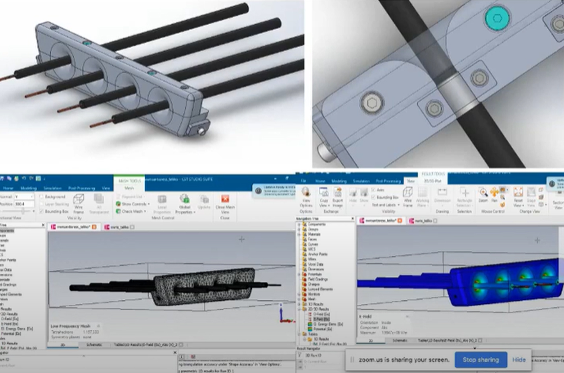Screen dimensions: 564x373
Task: Click the View Options icon
Action: (306, 196)
